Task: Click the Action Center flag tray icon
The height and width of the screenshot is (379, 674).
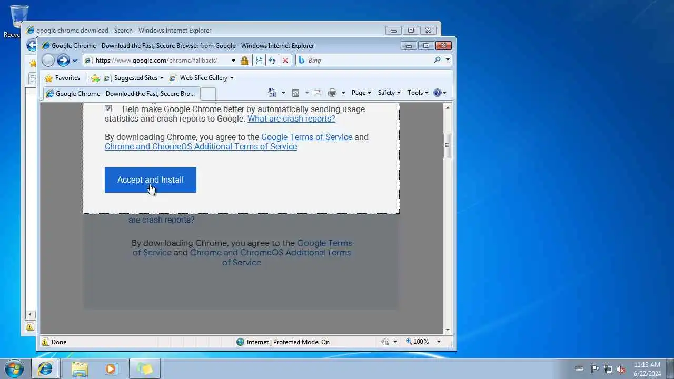Action: pyautogui.click(x=595, y=369)
